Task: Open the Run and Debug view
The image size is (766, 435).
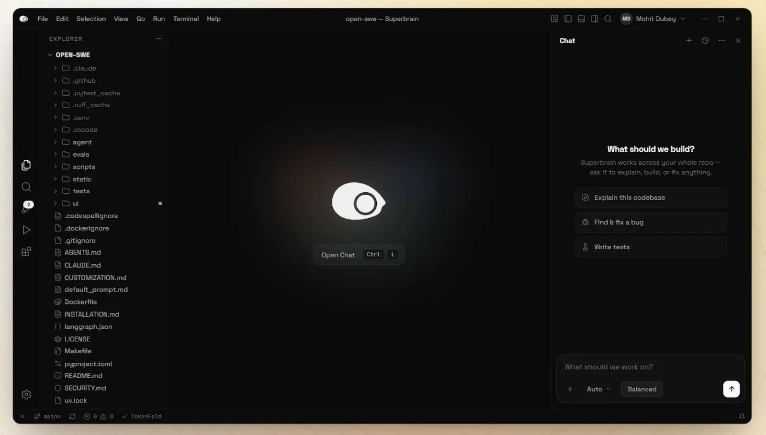Action: [26, 230]
